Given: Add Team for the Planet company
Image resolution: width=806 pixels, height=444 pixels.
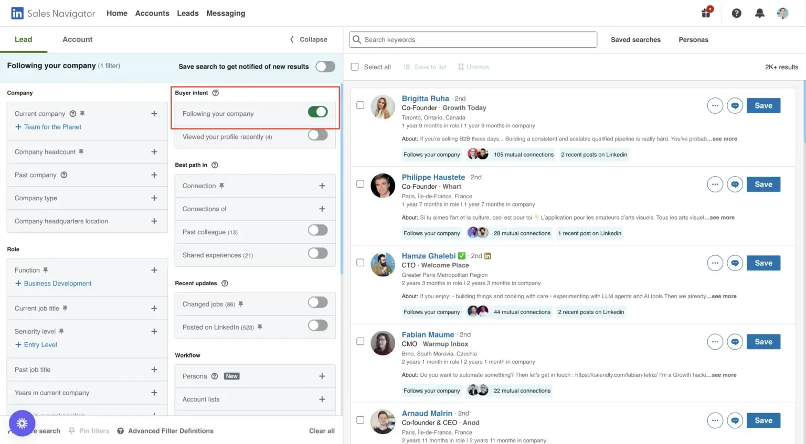Looking at the screenshot, I should coord(48,127).
